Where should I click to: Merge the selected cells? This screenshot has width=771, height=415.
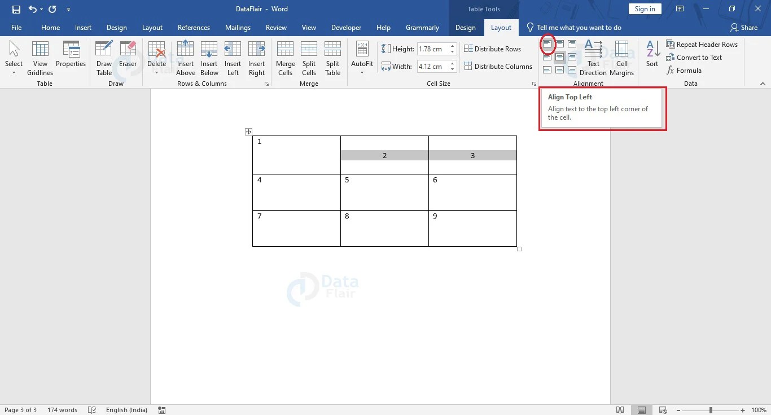(x=285, y=56)
